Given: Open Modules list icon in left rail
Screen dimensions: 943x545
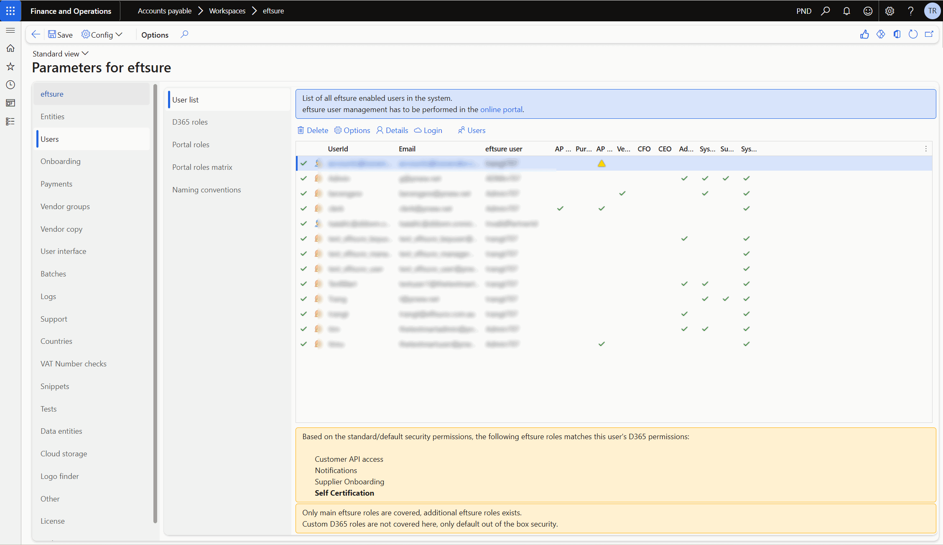Looking at the screenshot, I should 10,121.
